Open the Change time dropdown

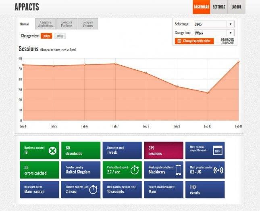pos(214,33)
